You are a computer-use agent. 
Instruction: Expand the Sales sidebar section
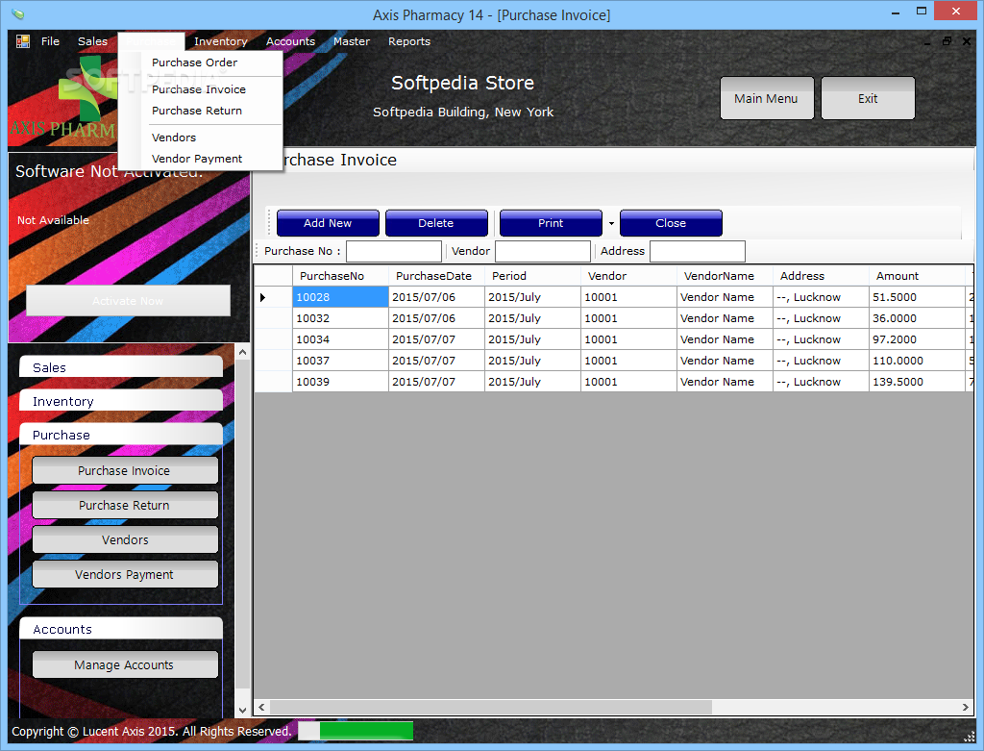pos(121,367)
